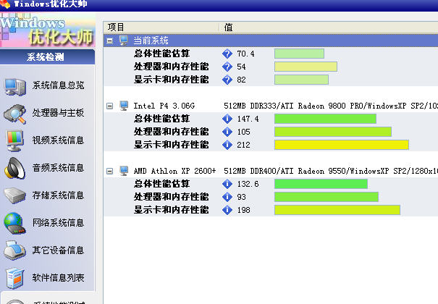Click the bright yellow bar for value 212
The image size is (438, 304).
(341, 145)
